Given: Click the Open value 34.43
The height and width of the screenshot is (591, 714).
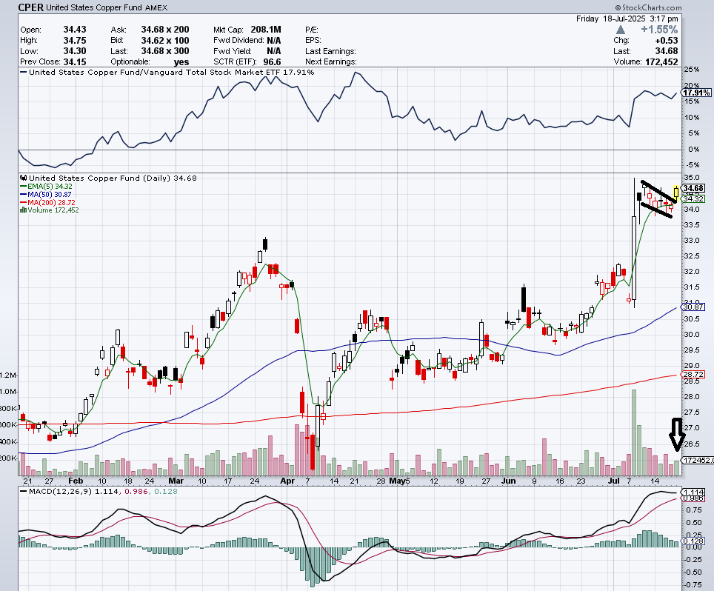Looking at the screenshot, I should click(75, 30).
